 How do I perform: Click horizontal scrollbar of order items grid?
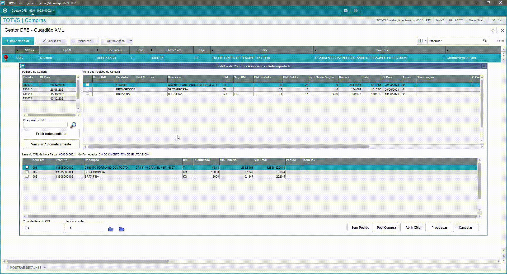(x=229, y=147)
